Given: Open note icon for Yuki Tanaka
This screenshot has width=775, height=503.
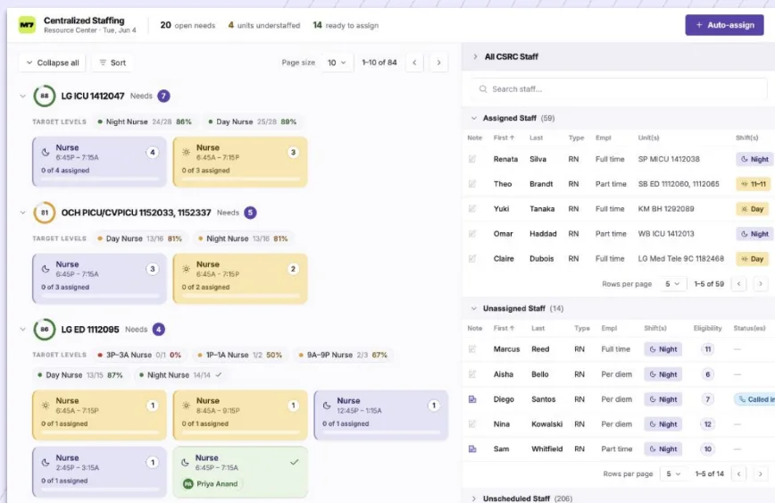Looking at the screenshot, I should pos(472,209).
